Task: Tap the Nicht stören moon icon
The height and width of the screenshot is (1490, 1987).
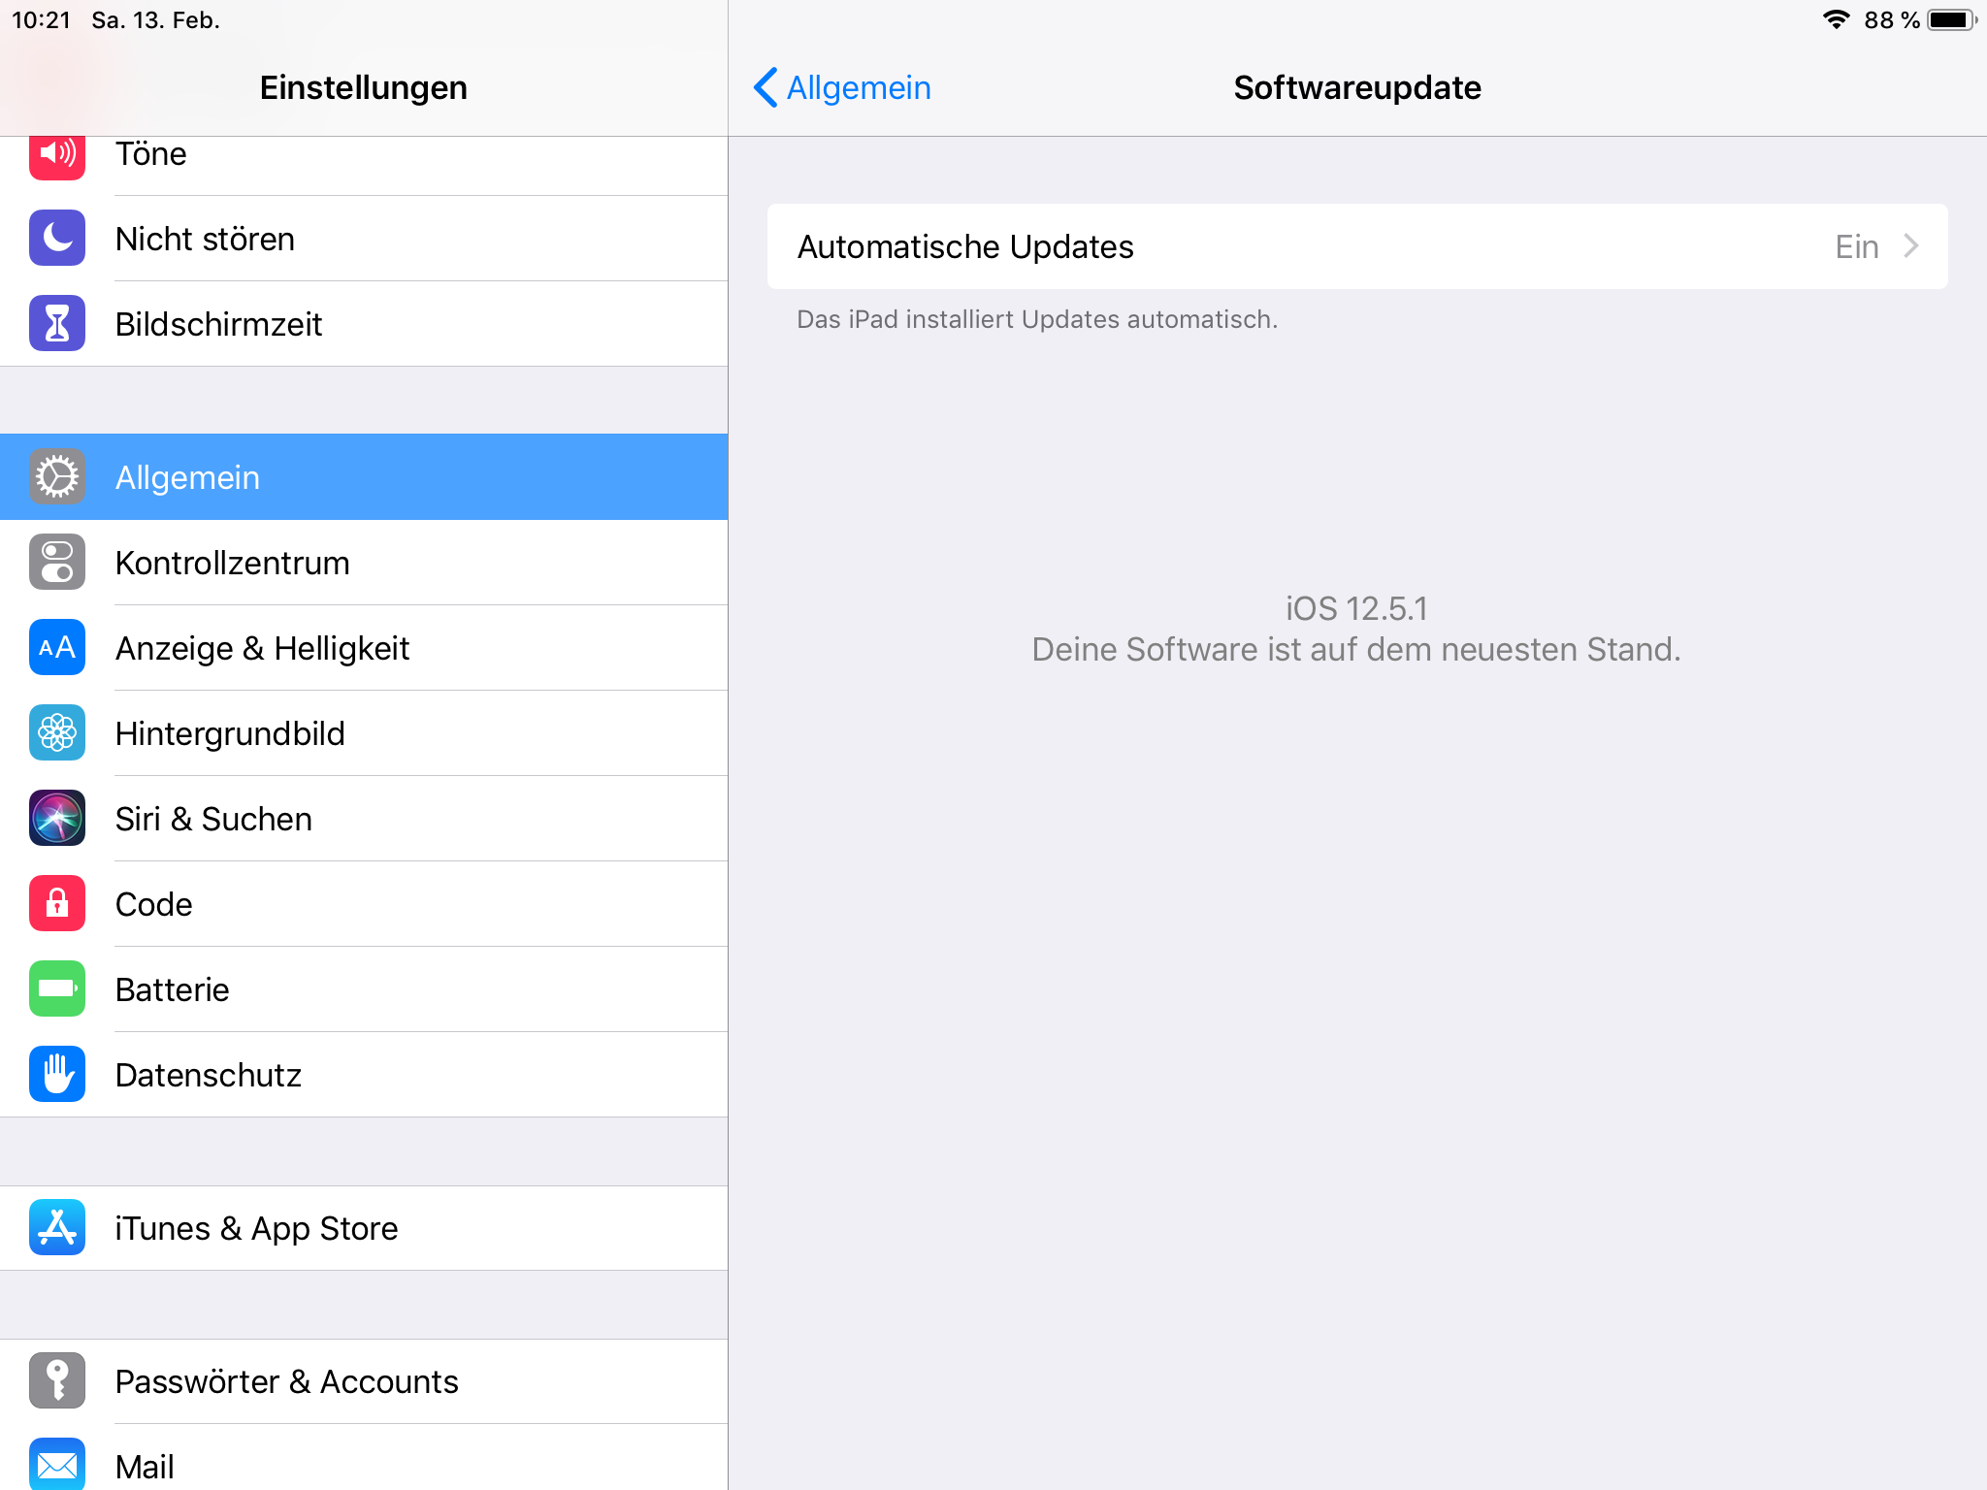Action: pyautogui.click(x=57, y=239)
